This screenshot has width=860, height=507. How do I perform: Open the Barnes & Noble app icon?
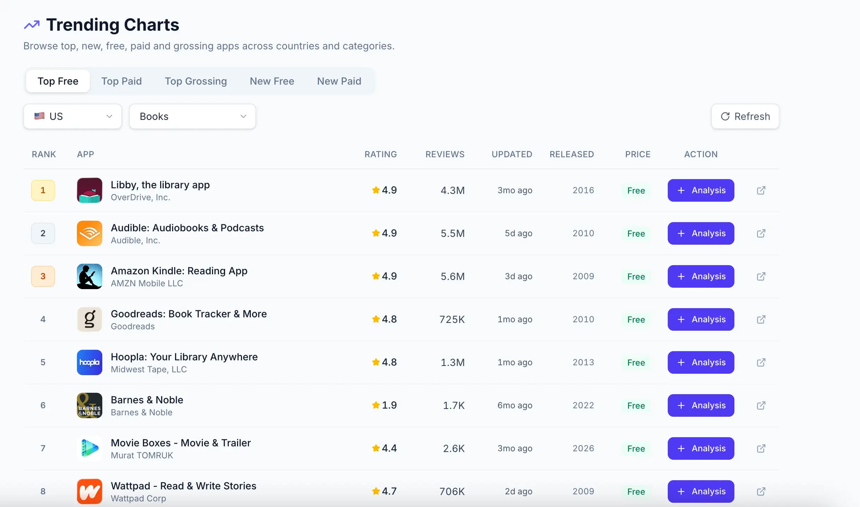(x=90, y=405)
